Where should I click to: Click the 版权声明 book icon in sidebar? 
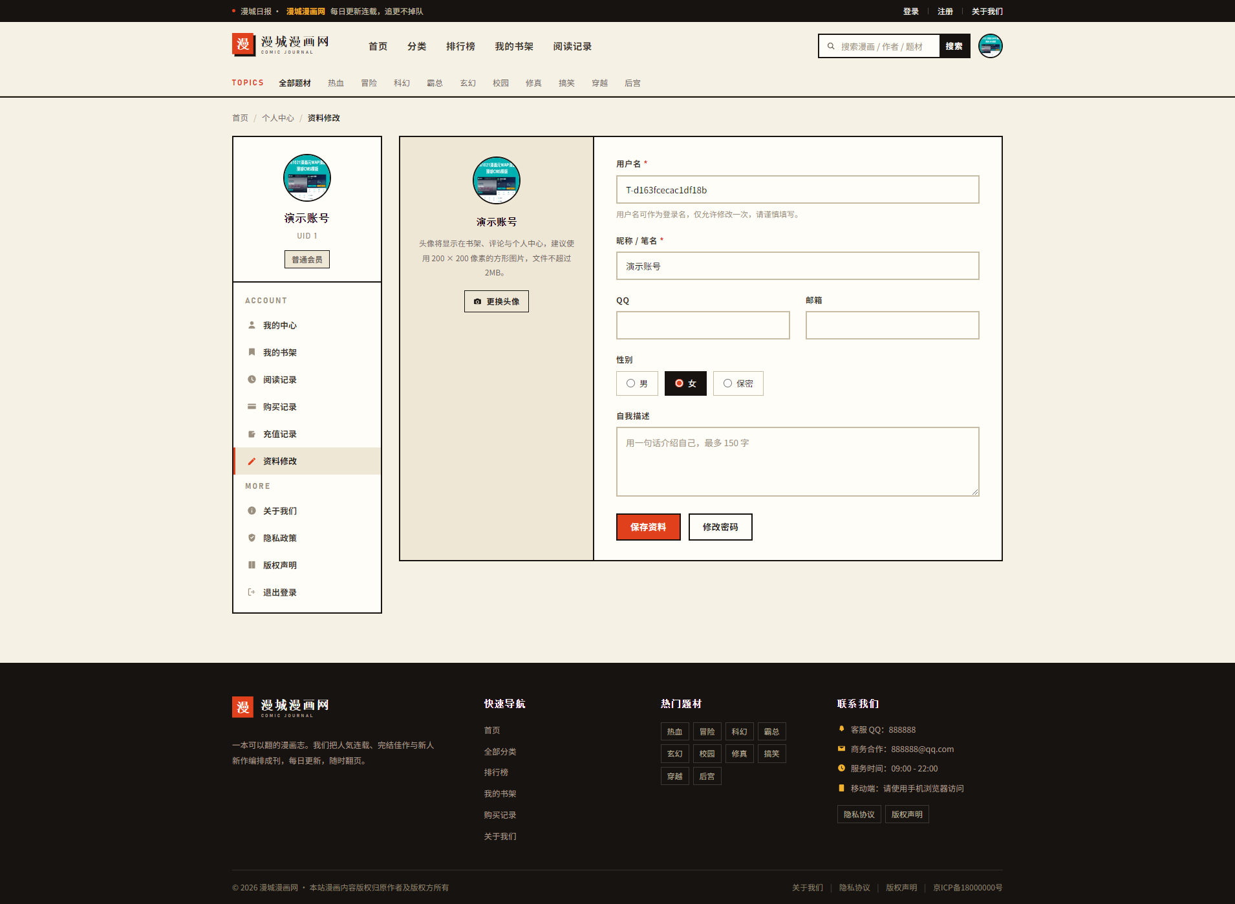click(x=252, y=565)
